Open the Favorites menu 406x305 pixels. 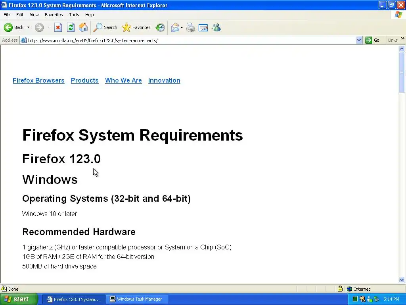54,15
